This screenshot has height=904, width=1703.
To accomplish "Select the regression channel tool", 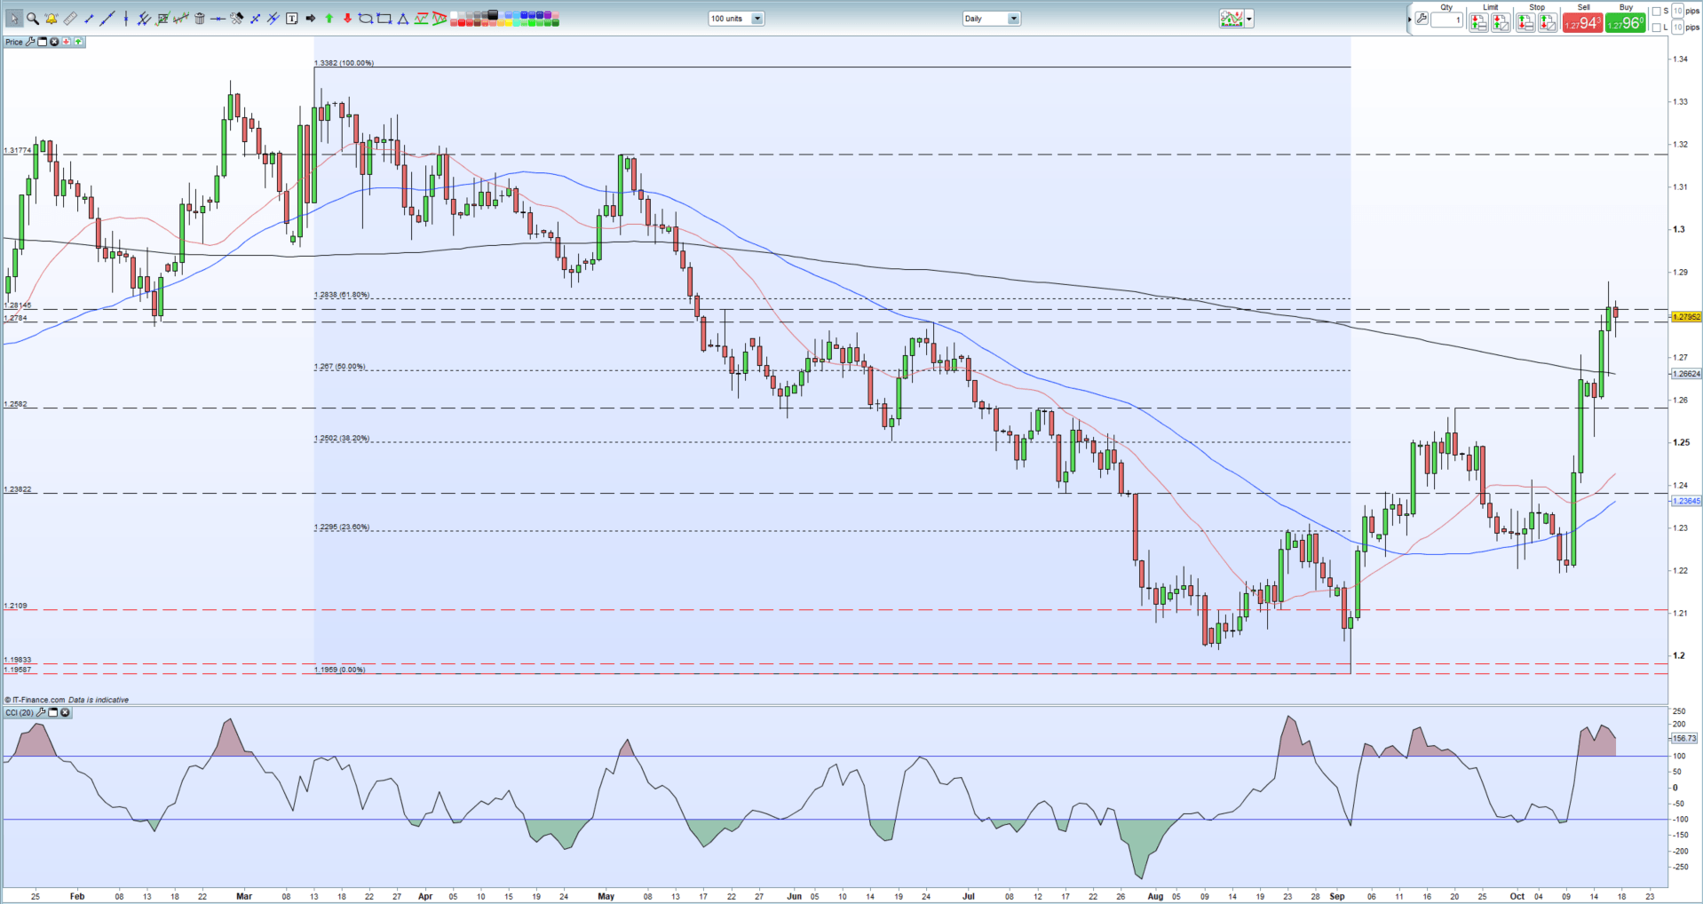I will pos(181,19).
